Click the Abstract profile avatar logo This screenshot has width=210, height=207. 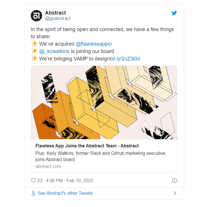click(x=36, y=15)
